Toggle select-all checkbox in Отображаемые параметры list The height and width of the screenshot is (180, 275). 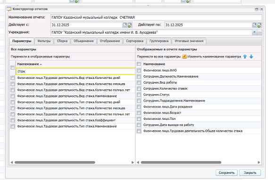(x=139, y=64)
